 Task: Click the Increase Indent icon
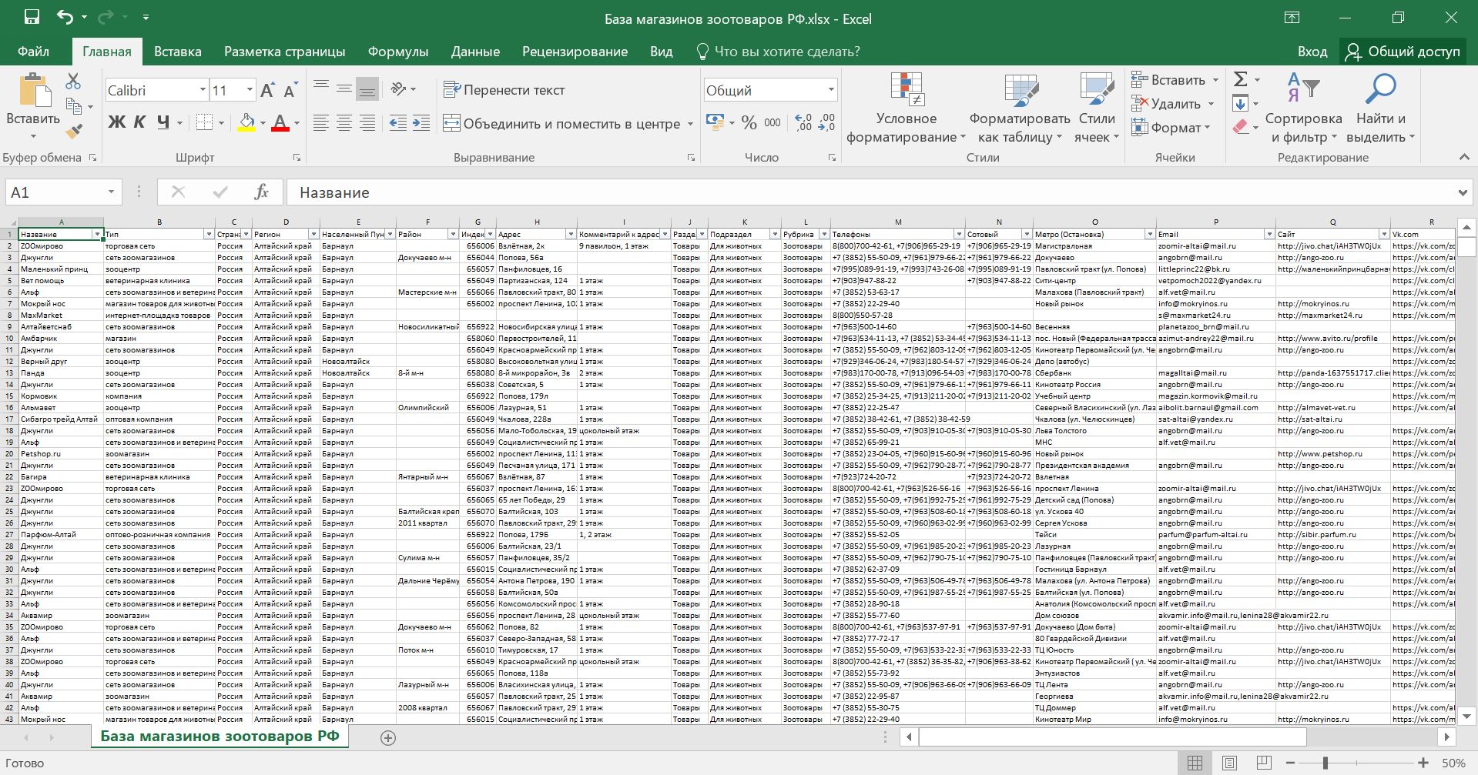coord(421,123)
